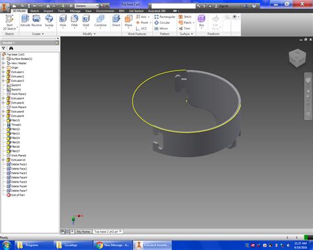Switch to the Sketch ribbon tab

(34, 11)
